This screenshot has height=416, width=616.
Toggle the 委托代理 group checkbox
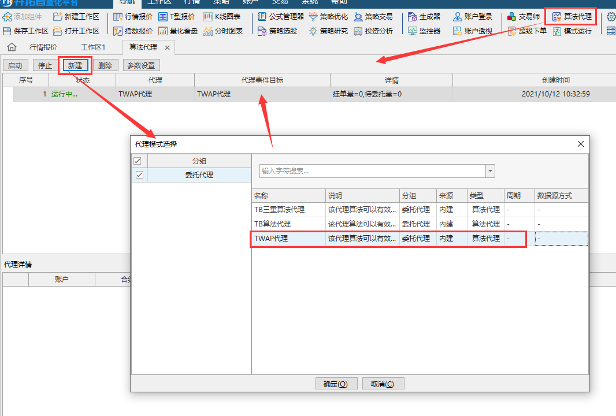pos(139,175)
